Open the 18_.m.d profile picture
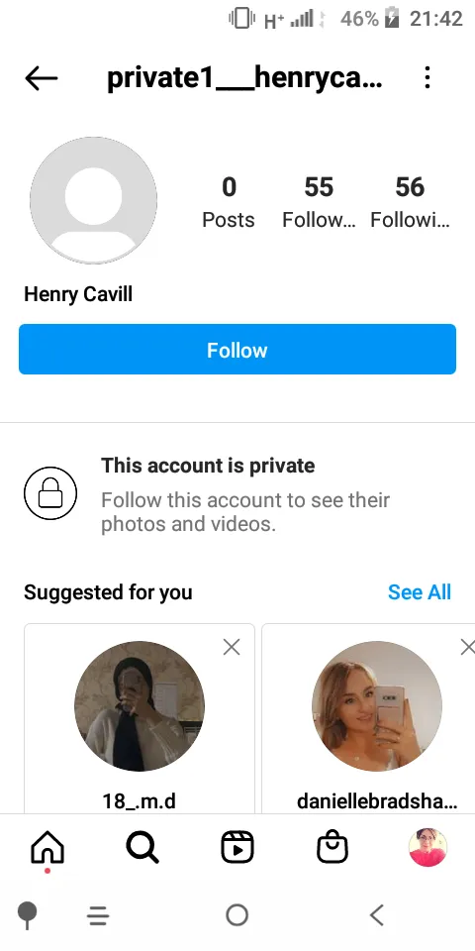This screenshot has width=475, height=951. click(140, 706)
